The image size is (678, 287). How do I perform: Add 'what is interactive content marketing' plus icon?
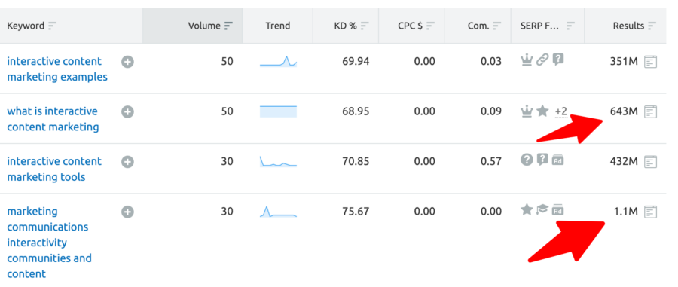127,112
